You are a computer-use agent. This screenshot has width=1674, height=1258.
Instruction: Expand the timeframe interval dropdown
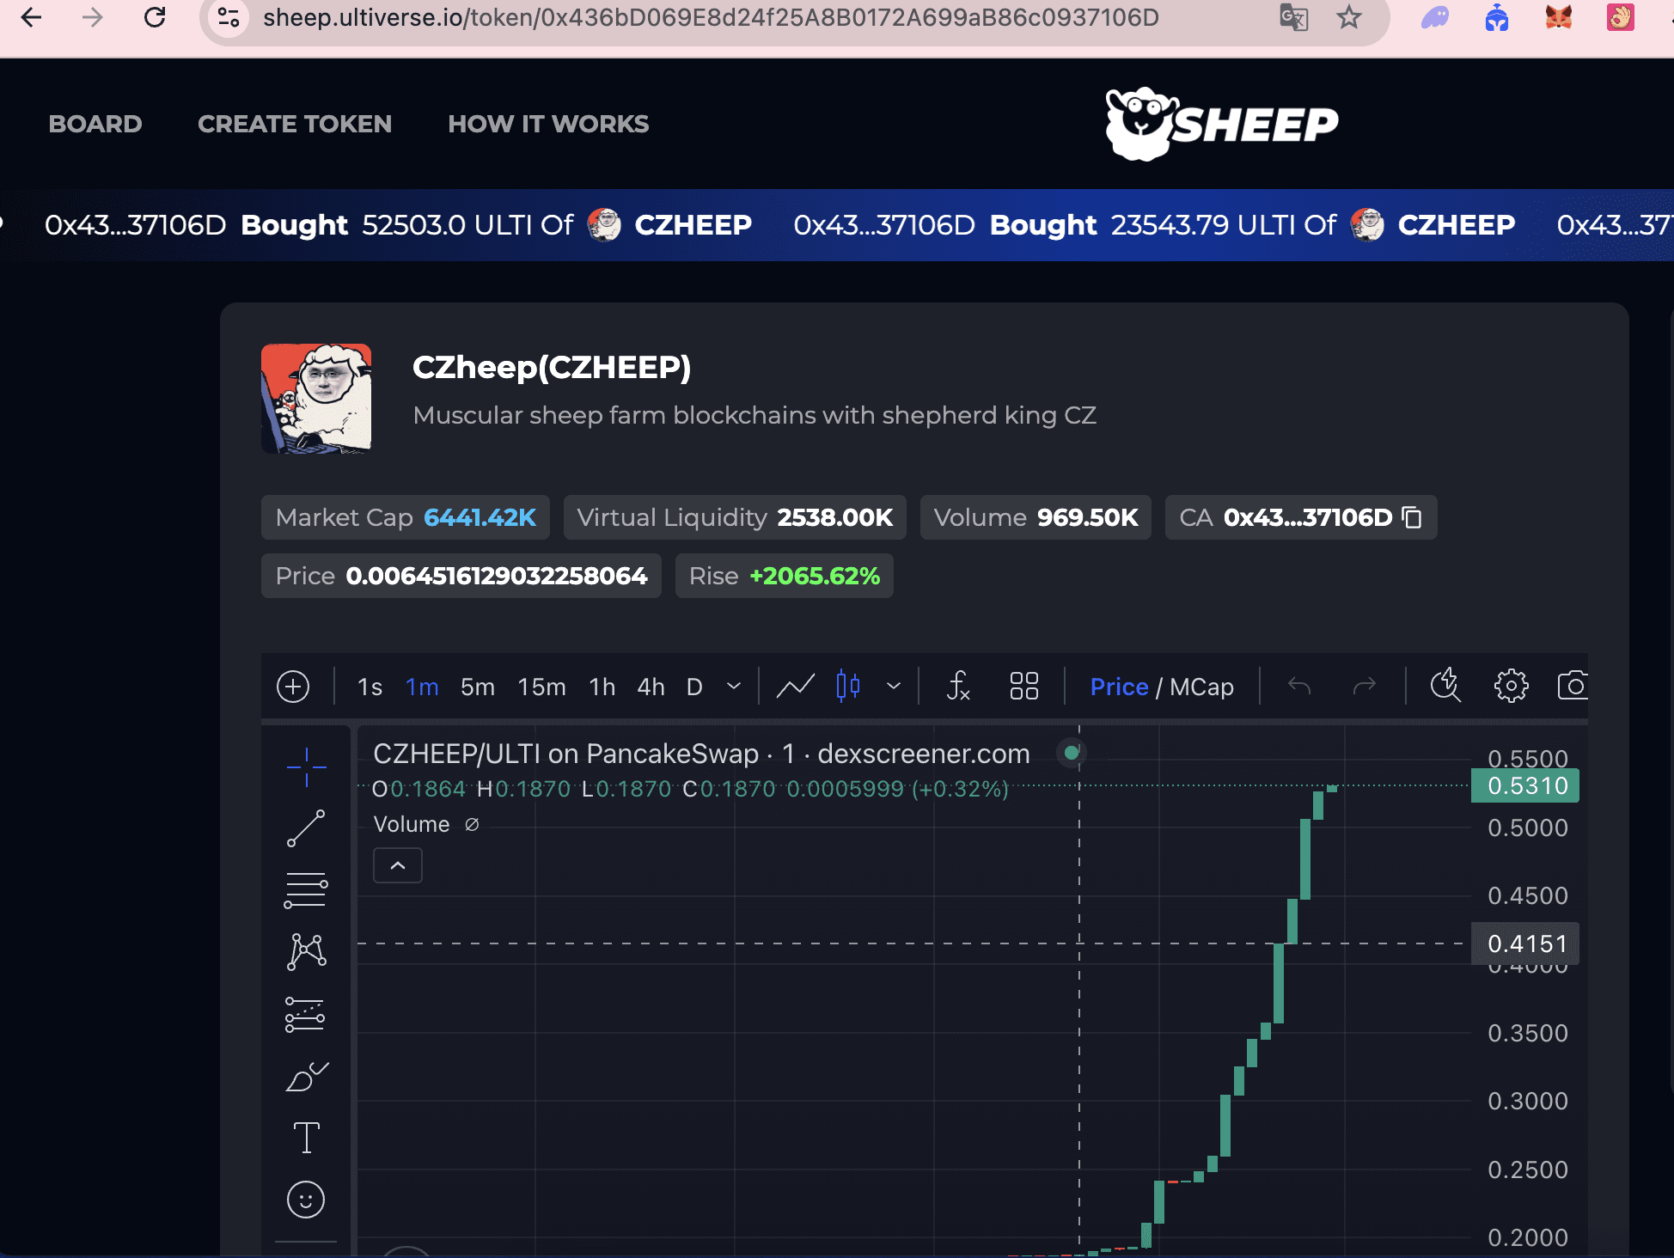click(734, 687)
